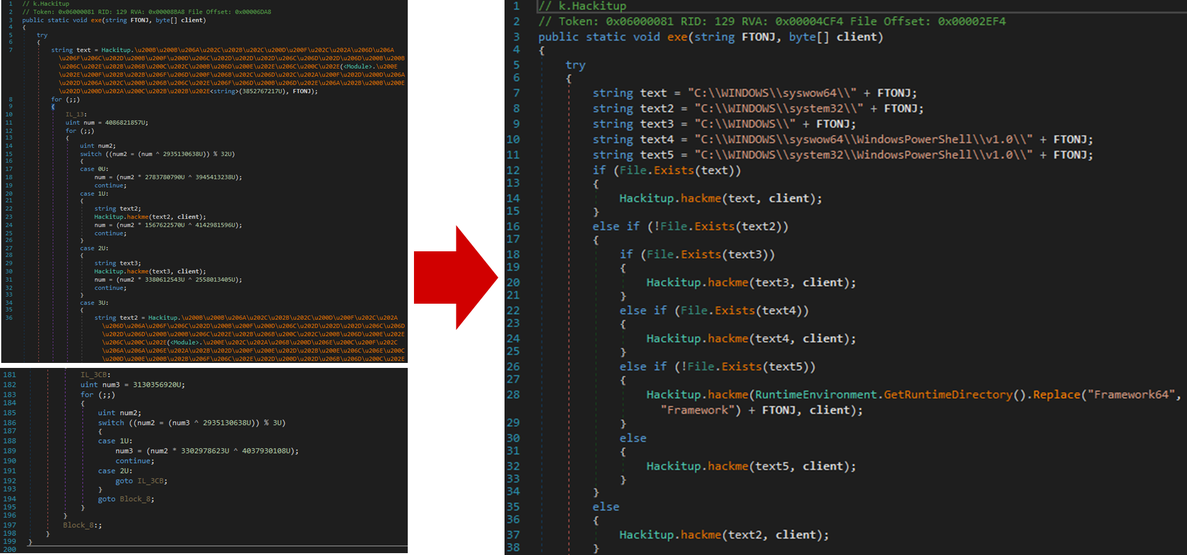The image size is (1187, 555).
Task: Click 'num = (num2 * 1567622570U ^ 4142981596U);'
Action: coord(168,225)
